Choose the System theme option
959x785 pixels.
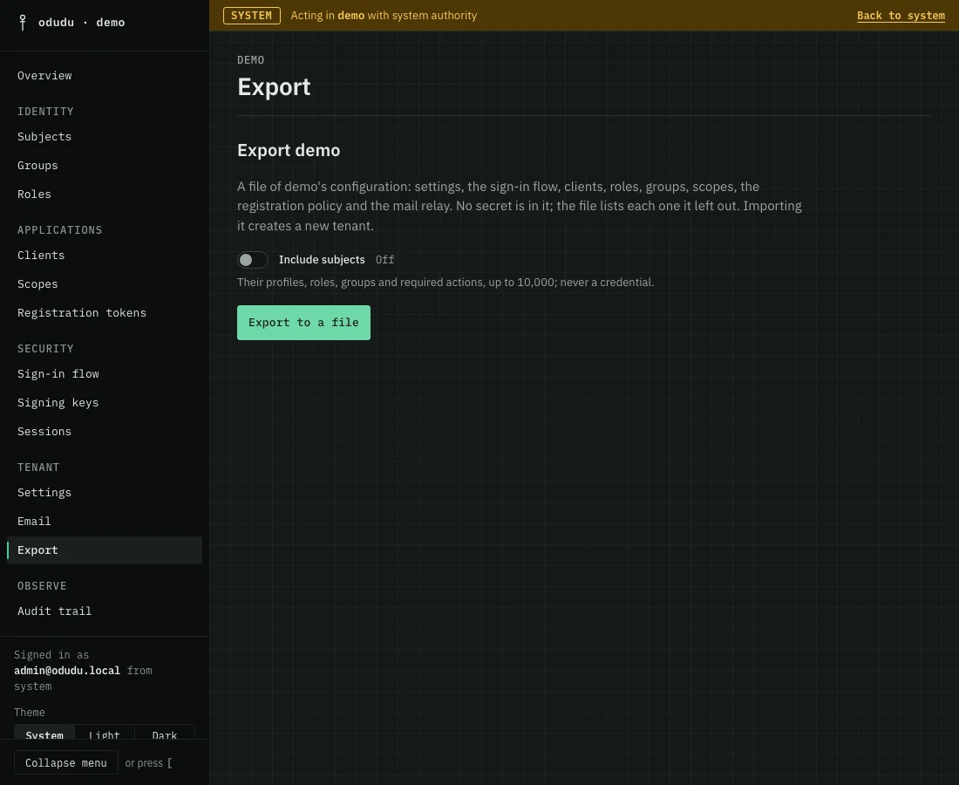(x=44, y=733)
